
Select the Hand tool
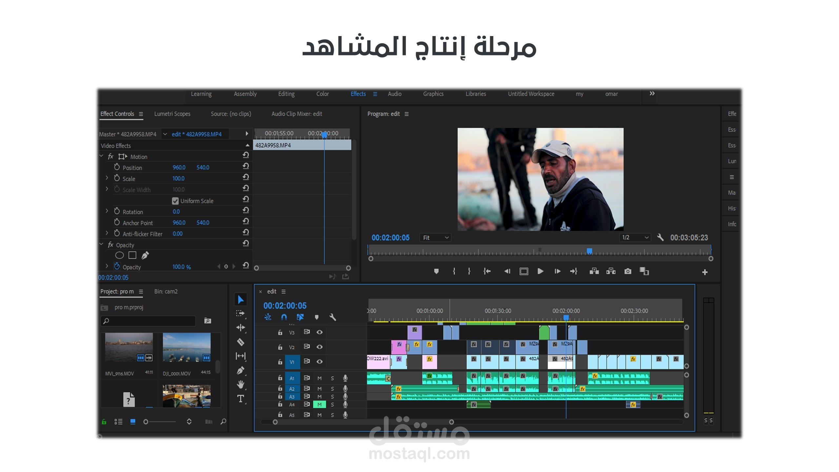(241, 384)
